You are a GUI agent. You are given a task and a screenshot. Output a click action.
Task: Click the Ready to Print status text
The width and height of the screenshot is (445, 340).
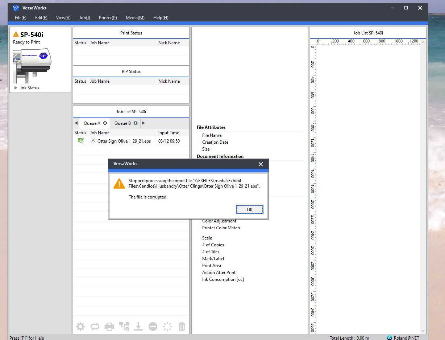tap(26, 42)
